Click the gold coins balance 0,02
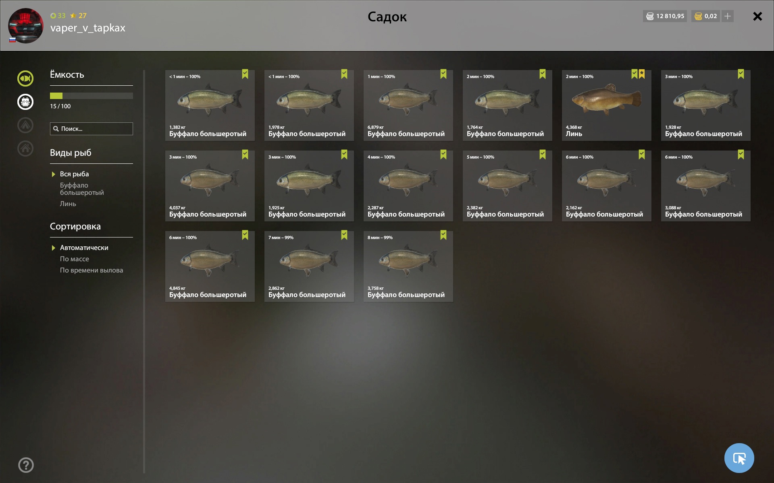 pos(705,16)
